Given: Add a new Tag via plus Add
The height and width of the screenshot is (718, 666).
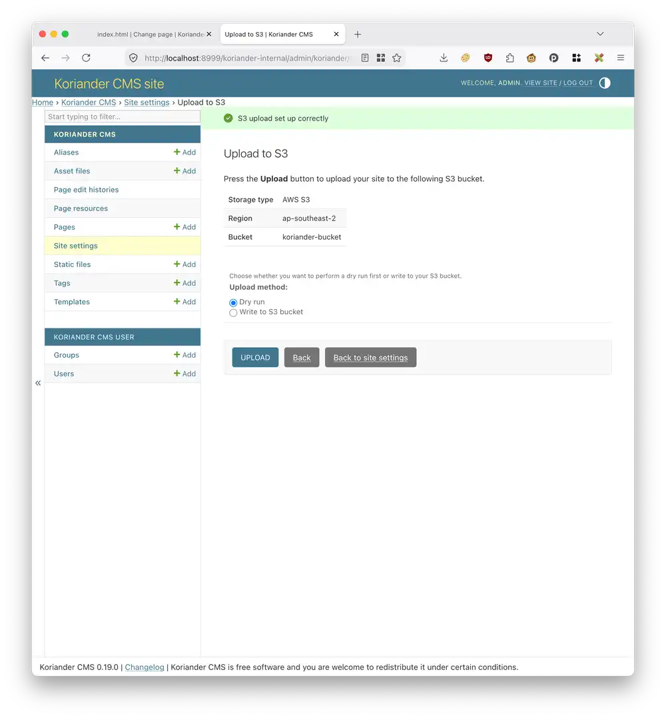Looking at the screenshot, I should [x=184, y=284].
